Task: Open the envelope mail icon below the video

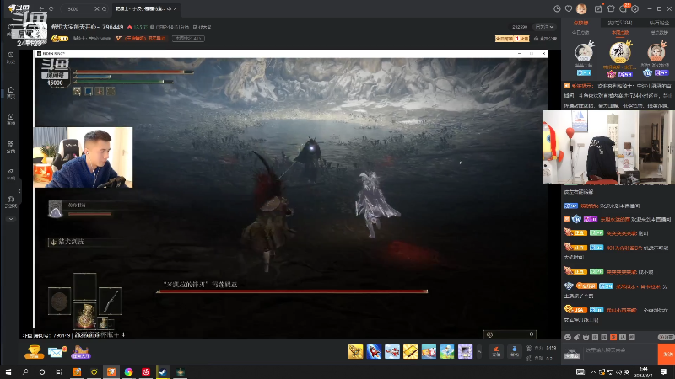Action: click(57, 352)
